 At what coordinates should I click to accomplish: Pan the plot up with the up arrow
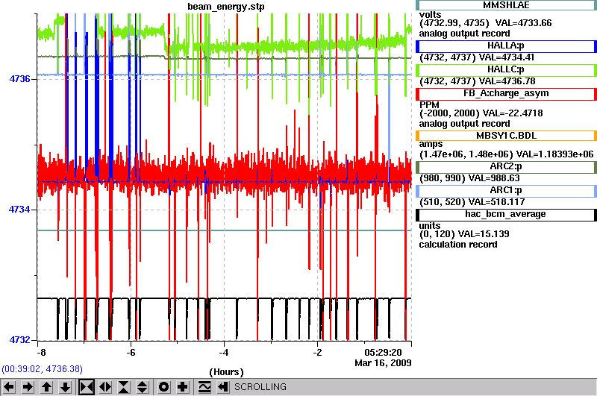[46, 387]
